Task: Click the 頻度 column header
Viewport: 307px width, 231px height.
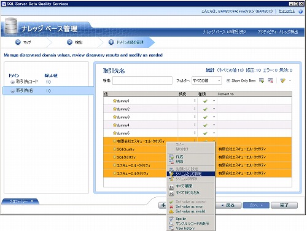Action: tap(187, 94)
